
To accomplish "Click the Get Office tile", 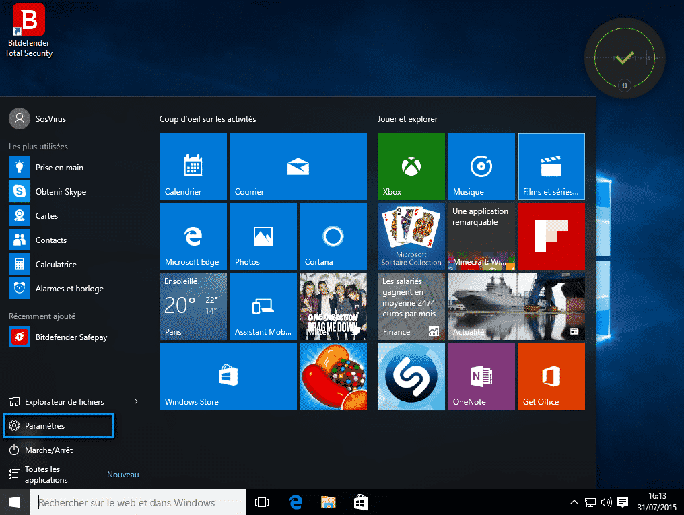I will (551, 376).
